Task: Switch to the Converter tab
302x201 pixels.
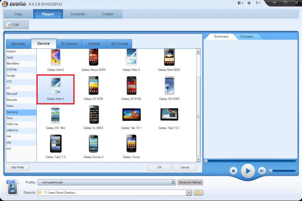Action: 78,14
